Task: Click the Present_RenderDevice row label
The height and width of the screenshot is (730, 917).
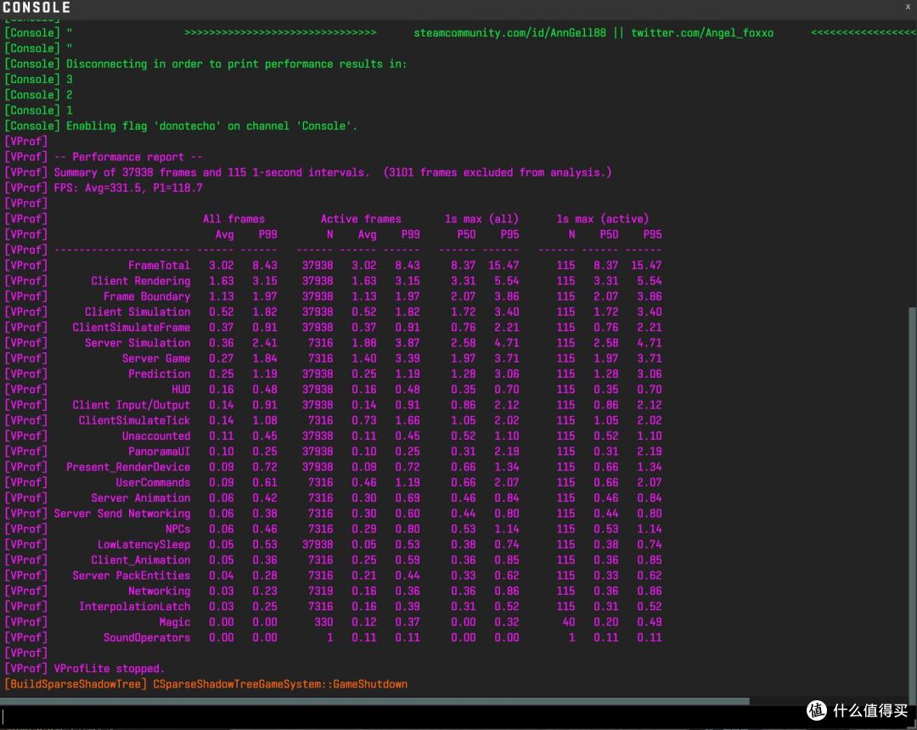Action: point(128,467)
